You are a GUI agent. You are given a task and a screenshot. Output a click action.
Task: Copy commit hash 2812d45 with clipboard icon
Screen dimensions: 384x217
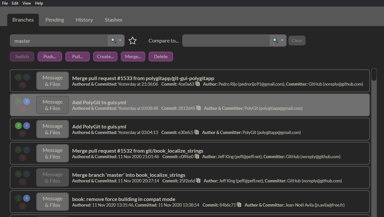click(x=199, y=108)
